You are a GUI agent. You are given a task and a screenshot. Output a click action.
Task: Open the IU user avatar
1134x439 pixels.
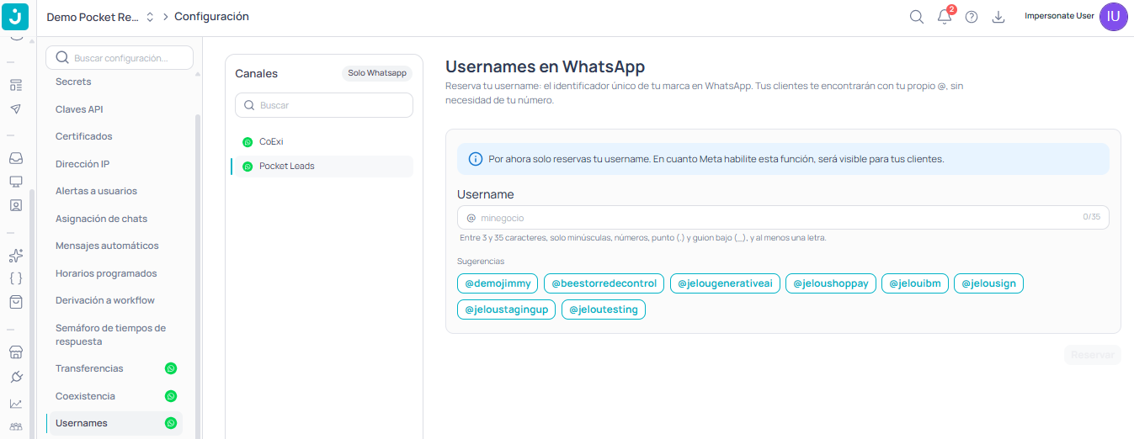(1114, 16)
